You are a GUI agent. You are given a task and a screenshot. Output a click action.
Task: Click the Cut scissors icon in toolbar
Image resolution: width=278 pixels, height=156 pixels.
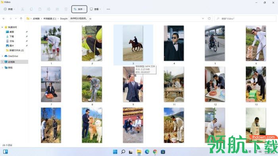point(23,9)
